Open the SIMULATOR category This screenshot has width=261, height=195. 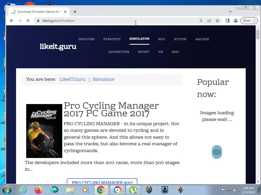click(139, 39)
